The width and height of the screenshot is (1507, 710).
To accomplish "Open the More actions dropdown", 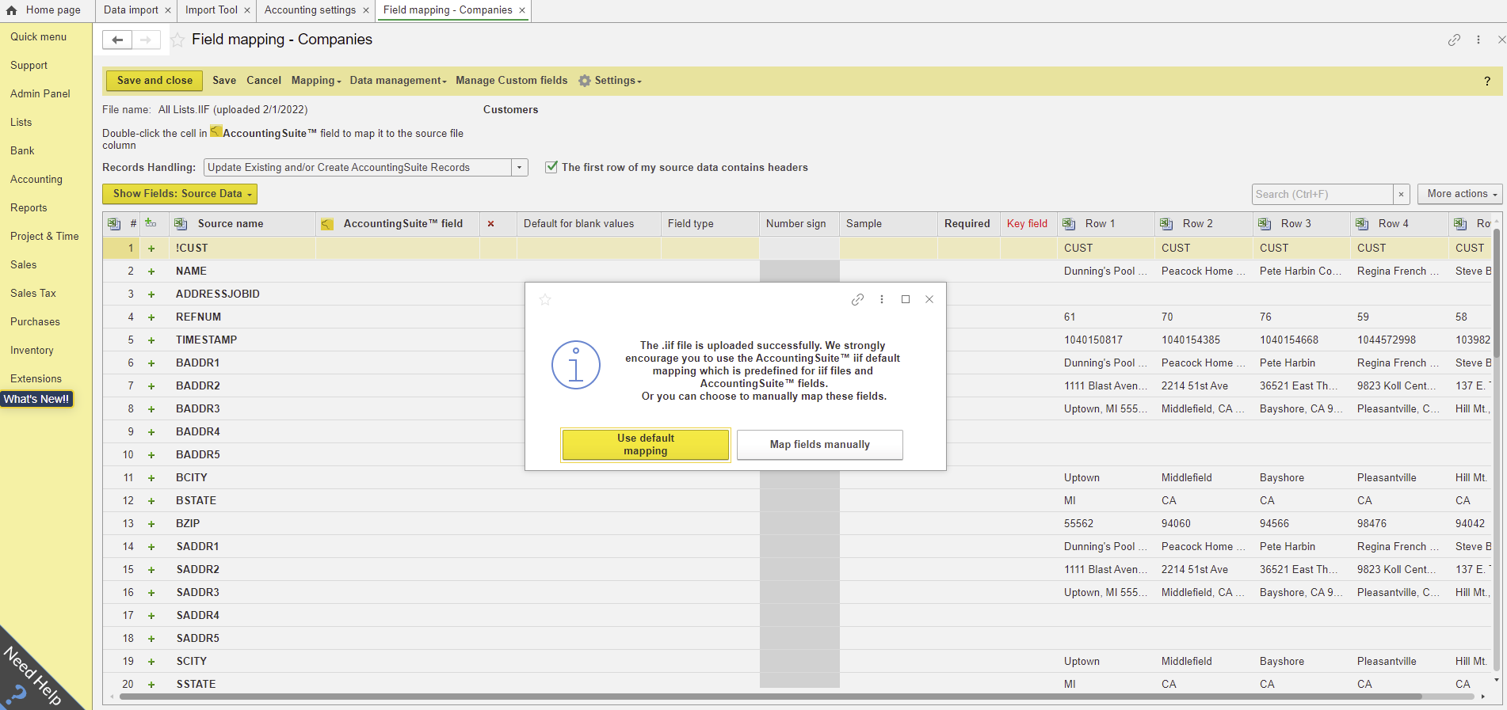I will (1459, 194).
